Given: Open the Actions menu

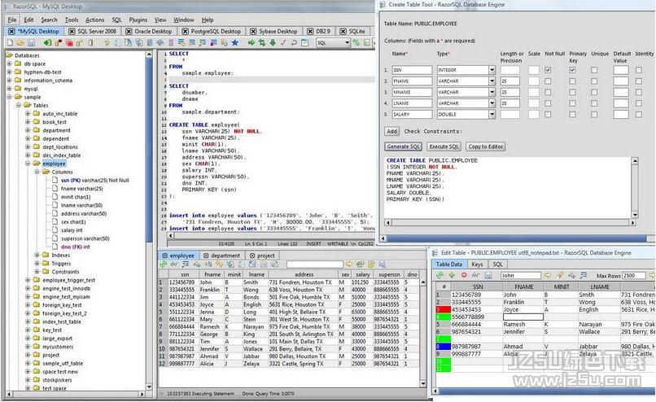Looking at the screenshot, I should [95, 20].
